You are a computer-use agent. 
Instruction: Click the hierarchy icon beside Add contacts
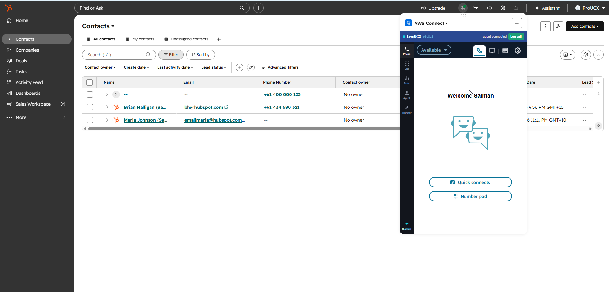point(558,26)
